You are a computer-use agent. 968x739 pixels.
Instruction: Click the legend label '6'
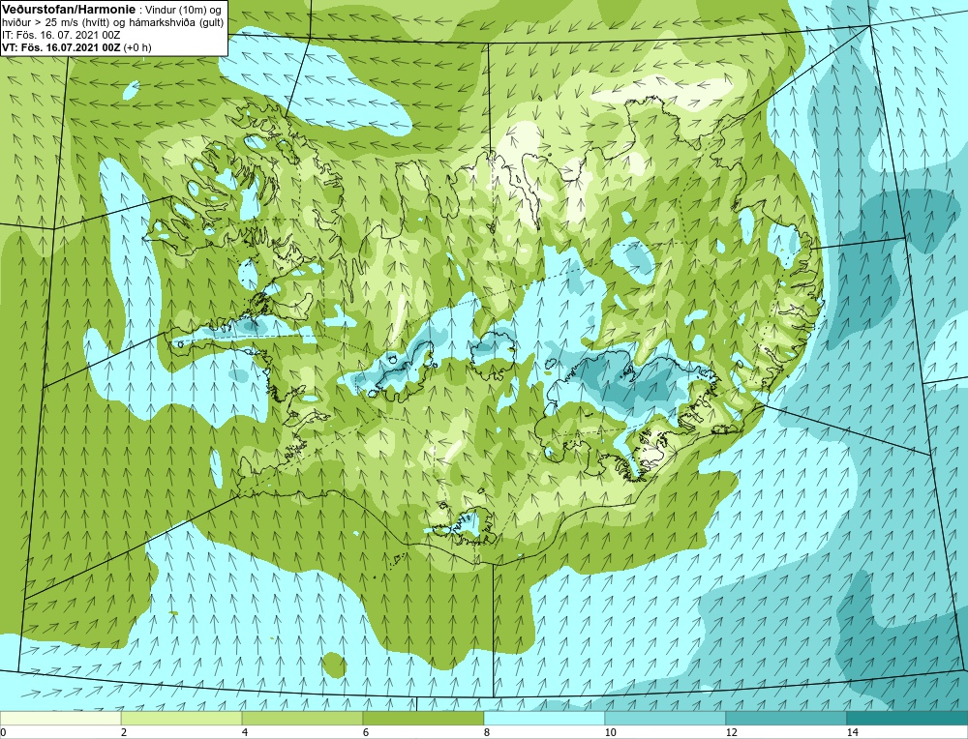366,732
